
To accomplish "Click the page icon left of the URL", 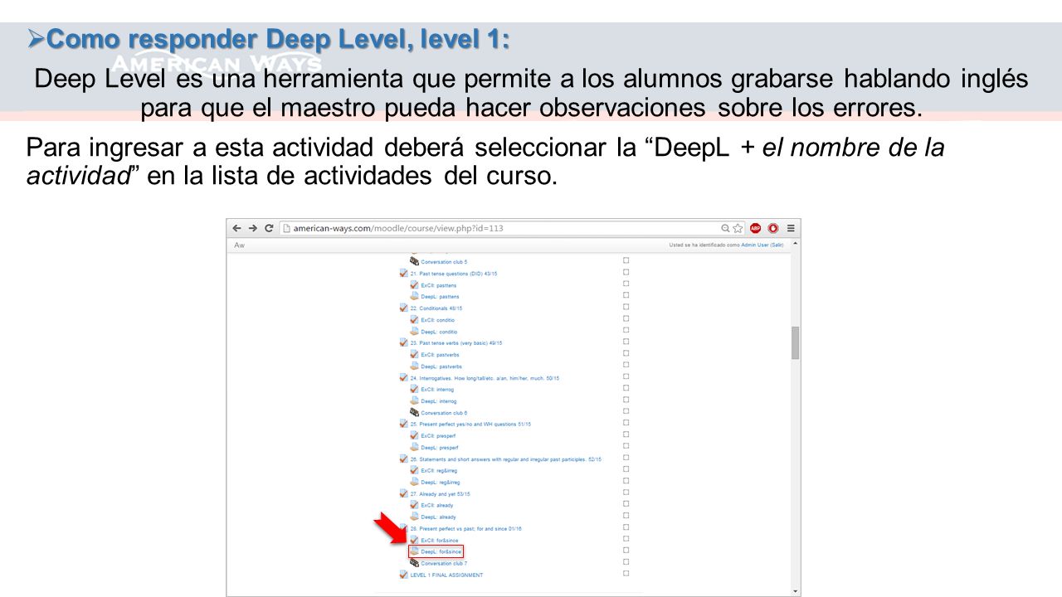I will click(x=285, y=228).
